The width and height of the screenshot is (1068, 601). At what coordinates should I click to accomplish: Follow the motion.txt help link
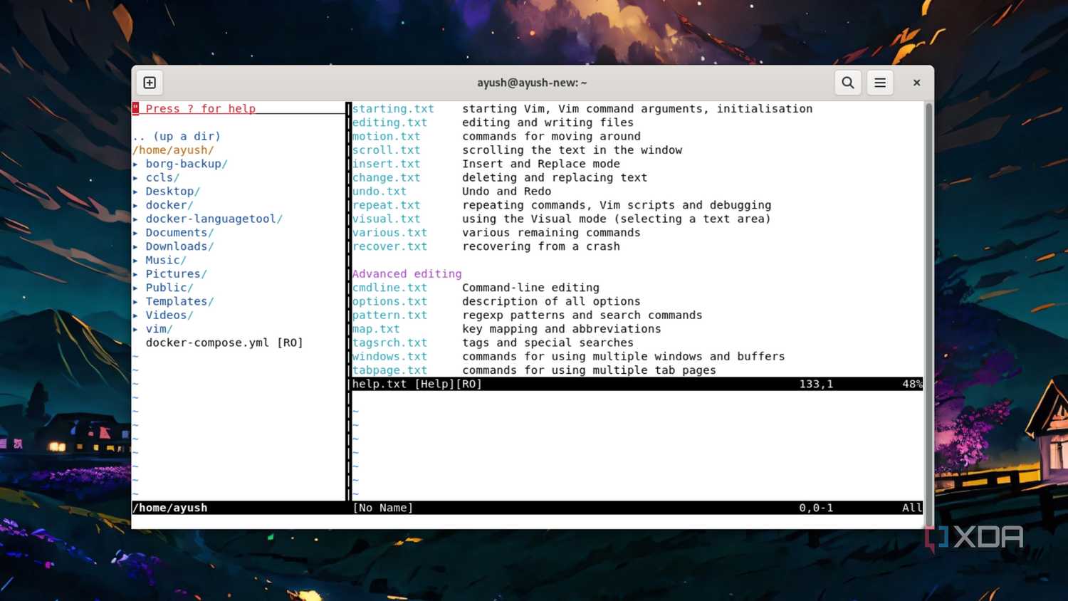(x=386, y=136)
